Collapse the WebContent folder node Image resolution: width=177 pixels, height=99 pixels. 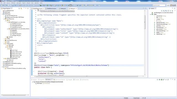4,43
